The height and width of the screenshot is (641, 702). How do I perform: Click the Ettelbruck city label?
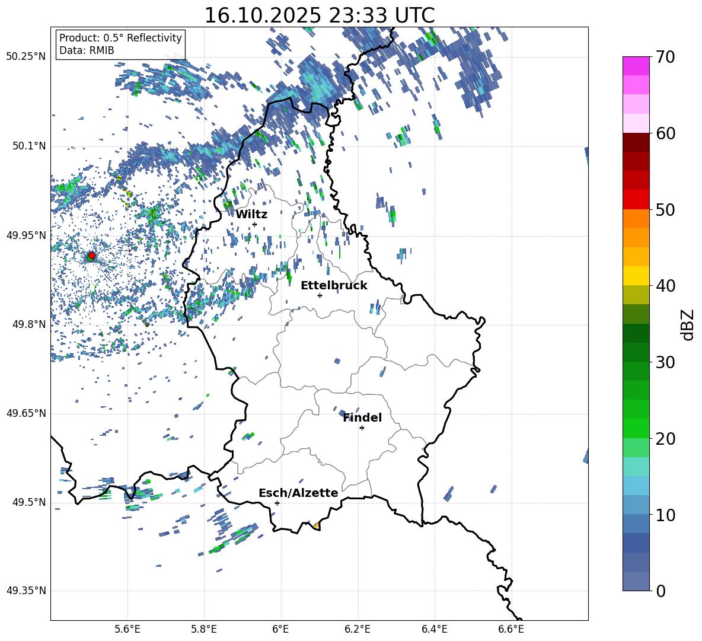click(x=334, y=286)
